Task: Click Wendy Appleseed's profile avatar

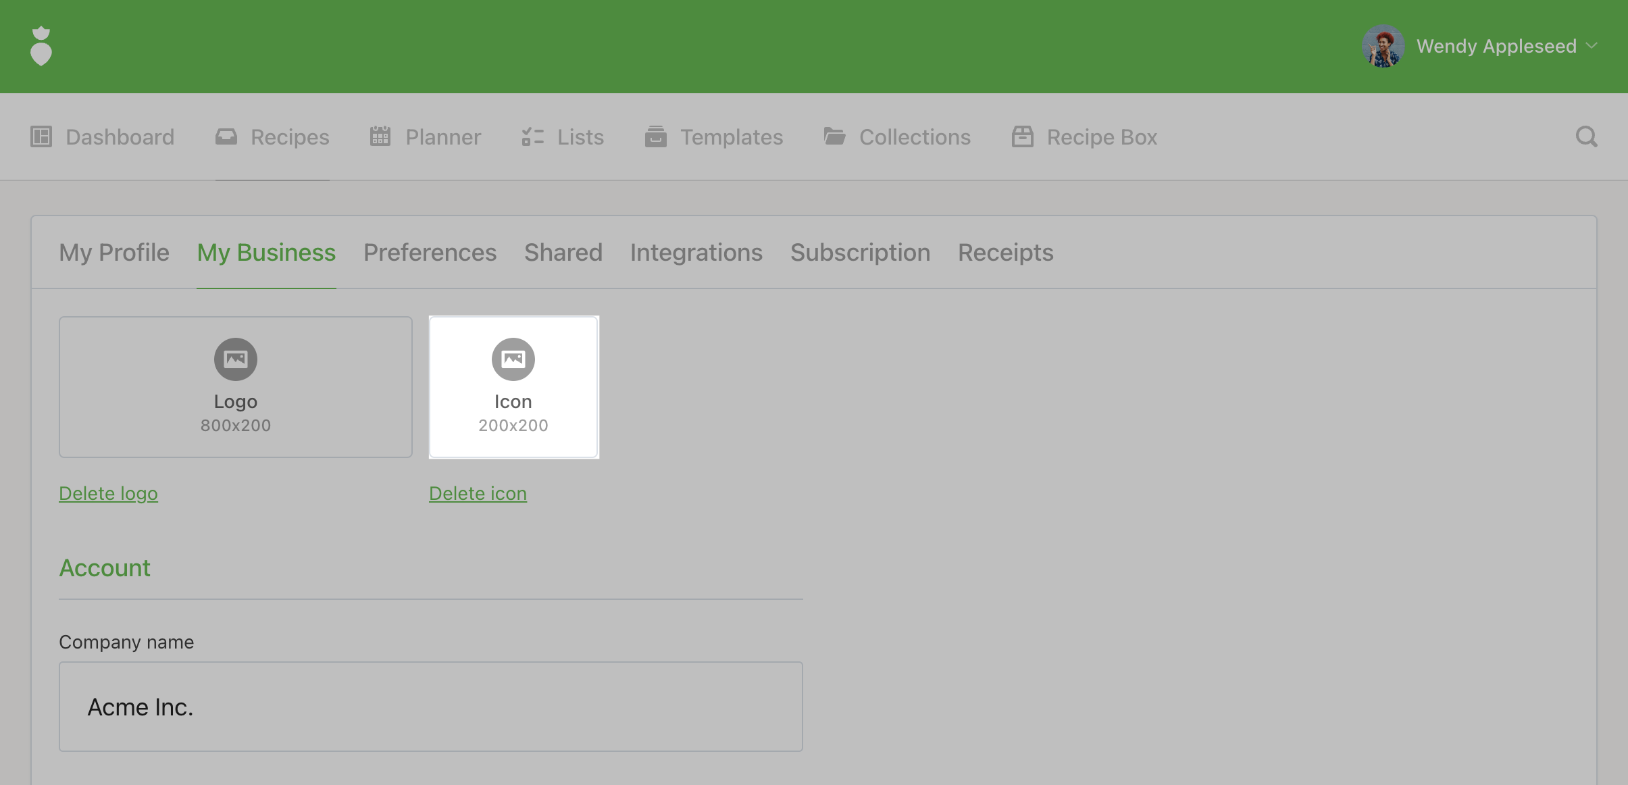Action: click(1383, 46)
